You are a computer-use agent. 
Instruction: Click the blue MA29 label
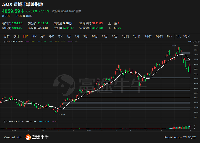39,42
